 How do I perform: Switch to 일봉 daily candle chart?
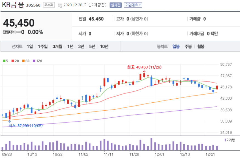click(176, 46)
